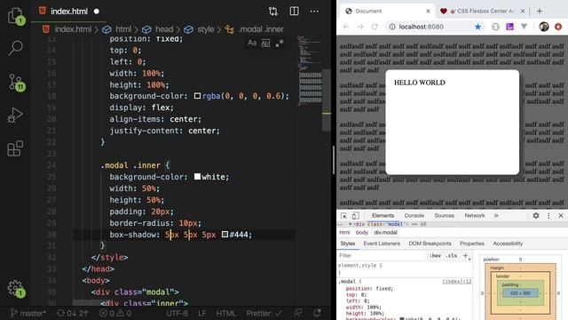Switch to DevTools Console tab
568x320 pixels.
414,215
